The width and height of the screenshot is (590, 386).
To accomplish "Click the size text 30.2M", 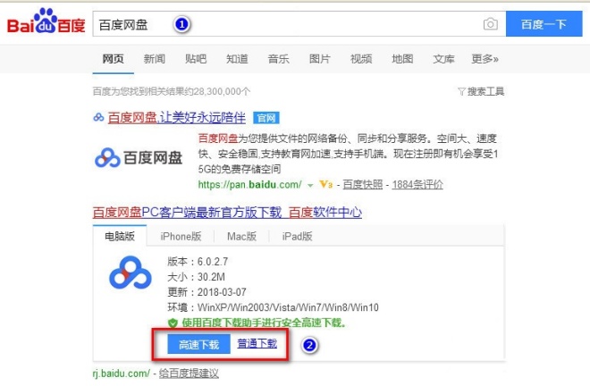I will pyautogui.click(x=211, y=277).
